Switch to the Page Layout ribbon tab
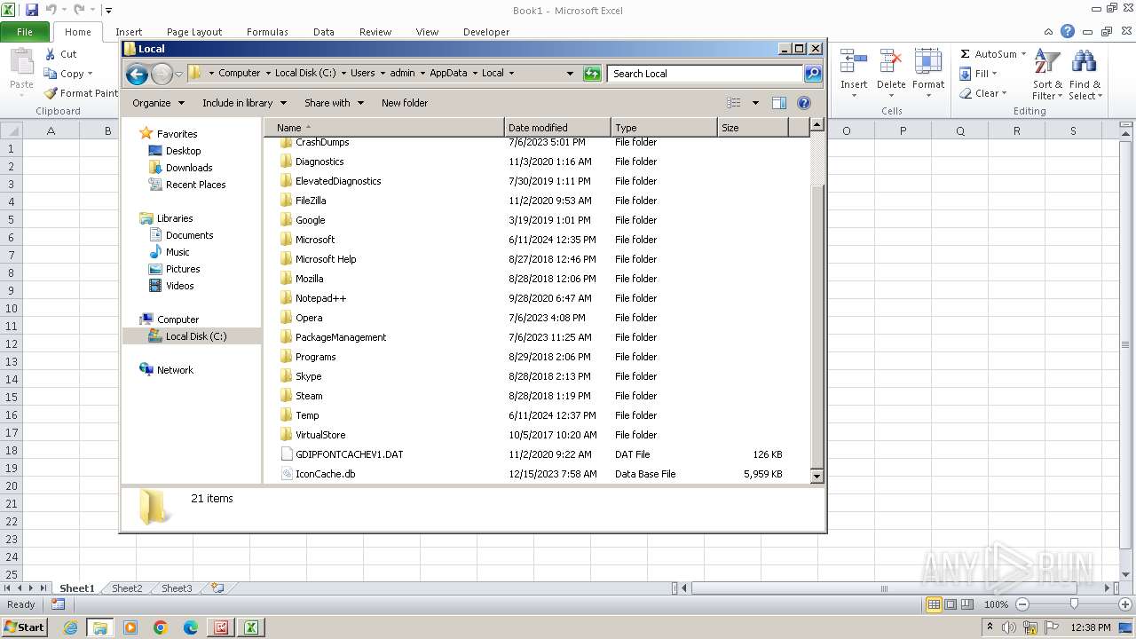Viewport: 1136px width, 639px height. tap(194, 32)
